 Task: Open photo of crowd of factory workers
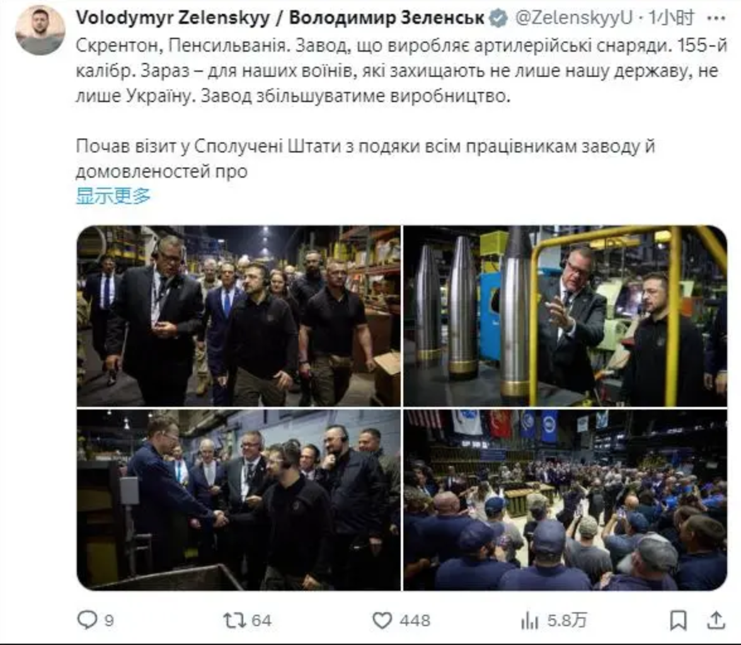565,500
